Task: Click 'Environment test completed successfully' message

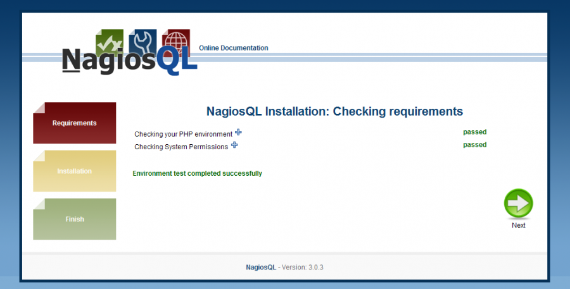Action: point(197,173)
